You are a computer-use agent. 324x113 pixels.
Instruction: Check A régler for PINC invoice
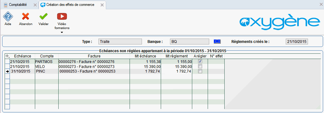[x=200, y=71]
